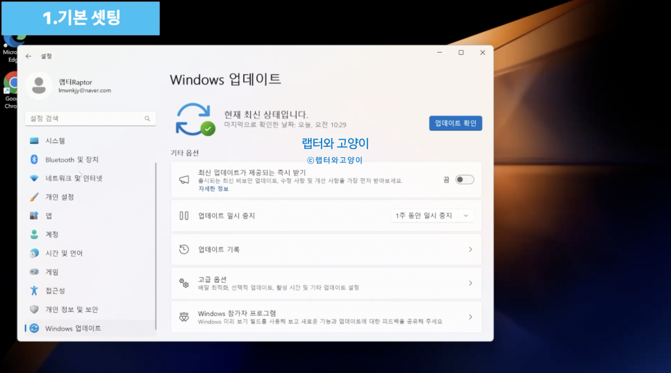Click the 게임 controller icon
The width and height of the screenshot is (671, 373).
[x=34, y=272]
